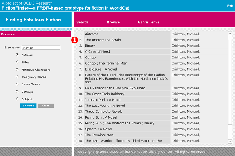235x156 pixels.
Task: Select The Great Train Robbery title
Action: click(105, 94)
